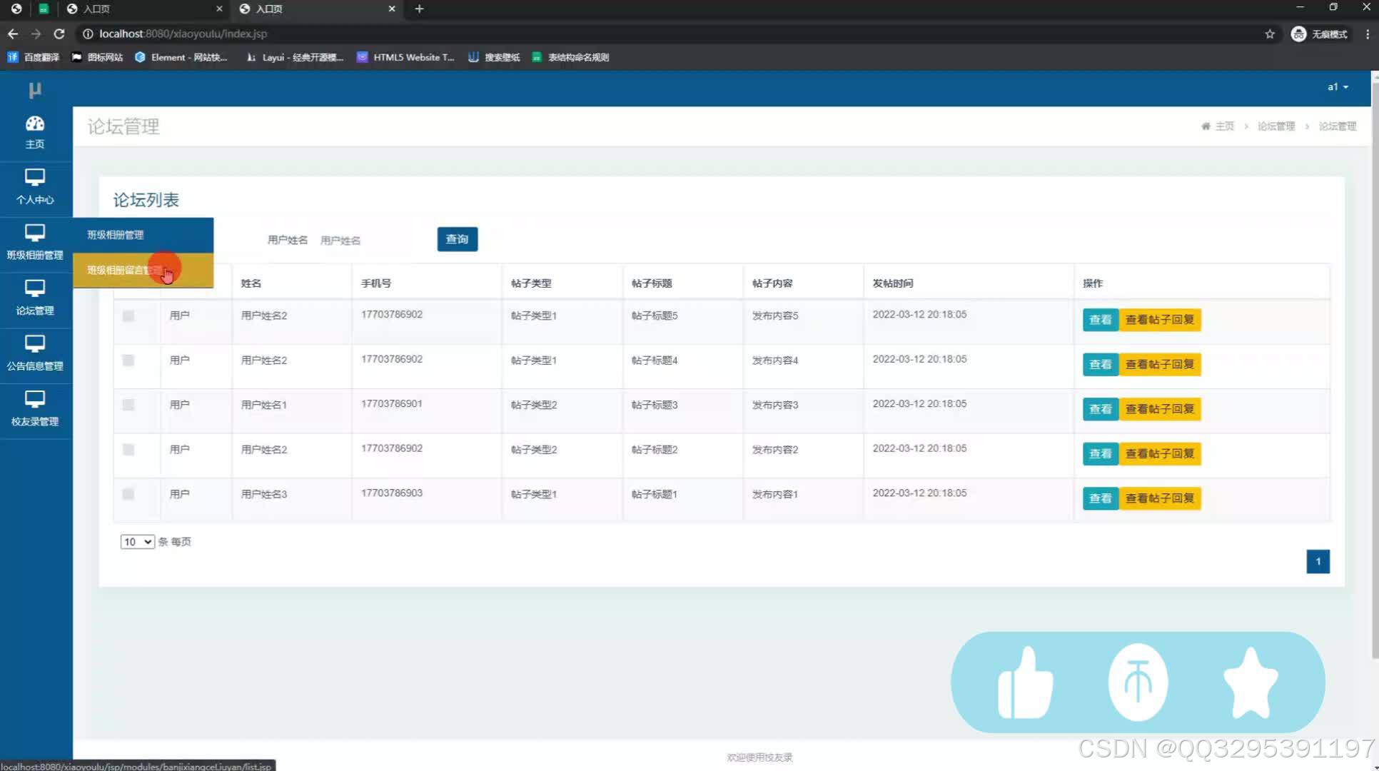1379x771 pixels.
Task: Click 查看 for 帖子标题1 row
Action: [1101, 498]
